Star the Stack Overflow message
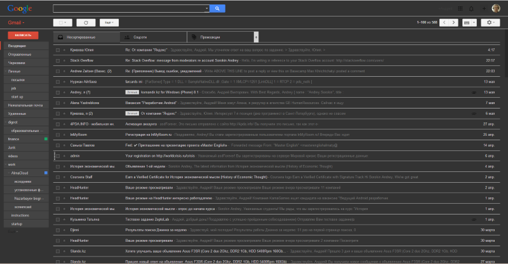The image size is (508, 264). 64,60
